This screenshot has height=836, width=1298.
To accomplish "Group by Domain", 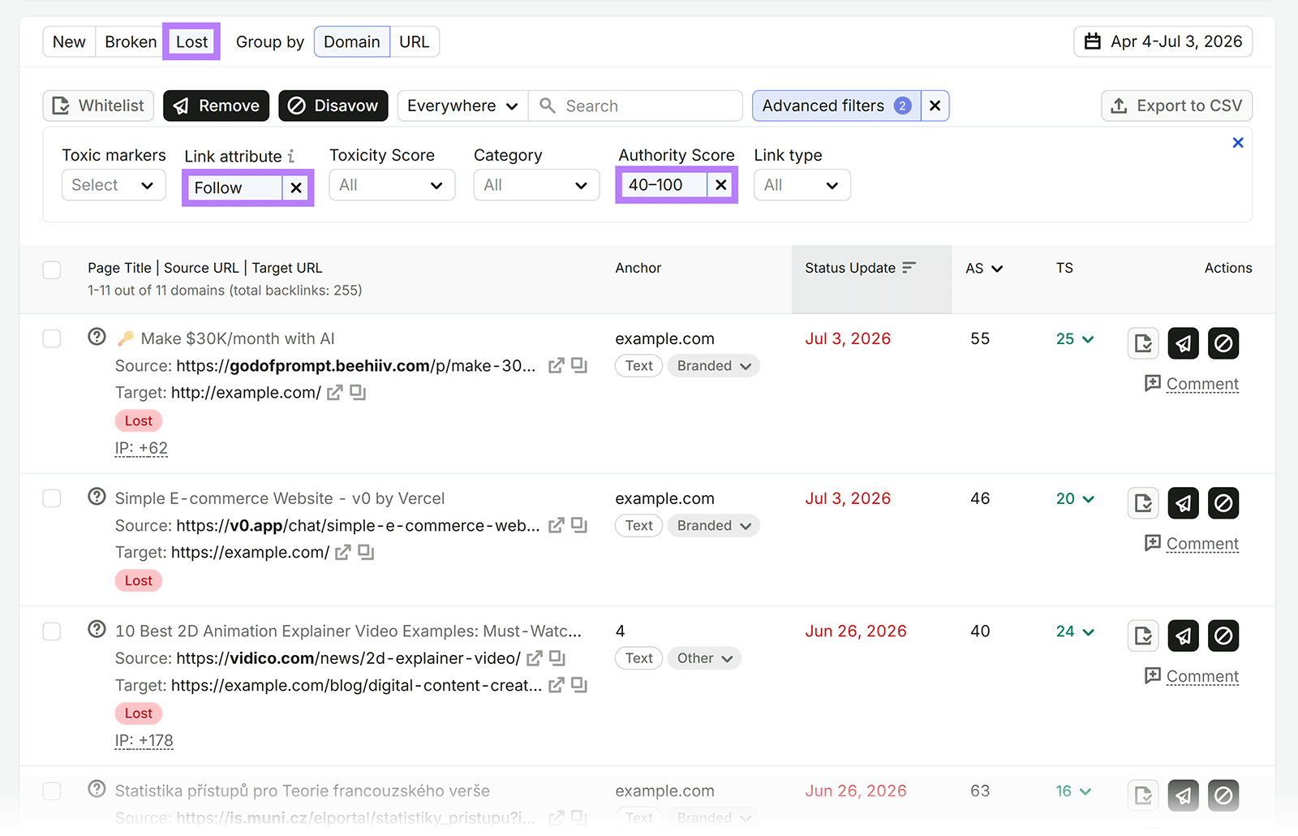I will 352,41.
